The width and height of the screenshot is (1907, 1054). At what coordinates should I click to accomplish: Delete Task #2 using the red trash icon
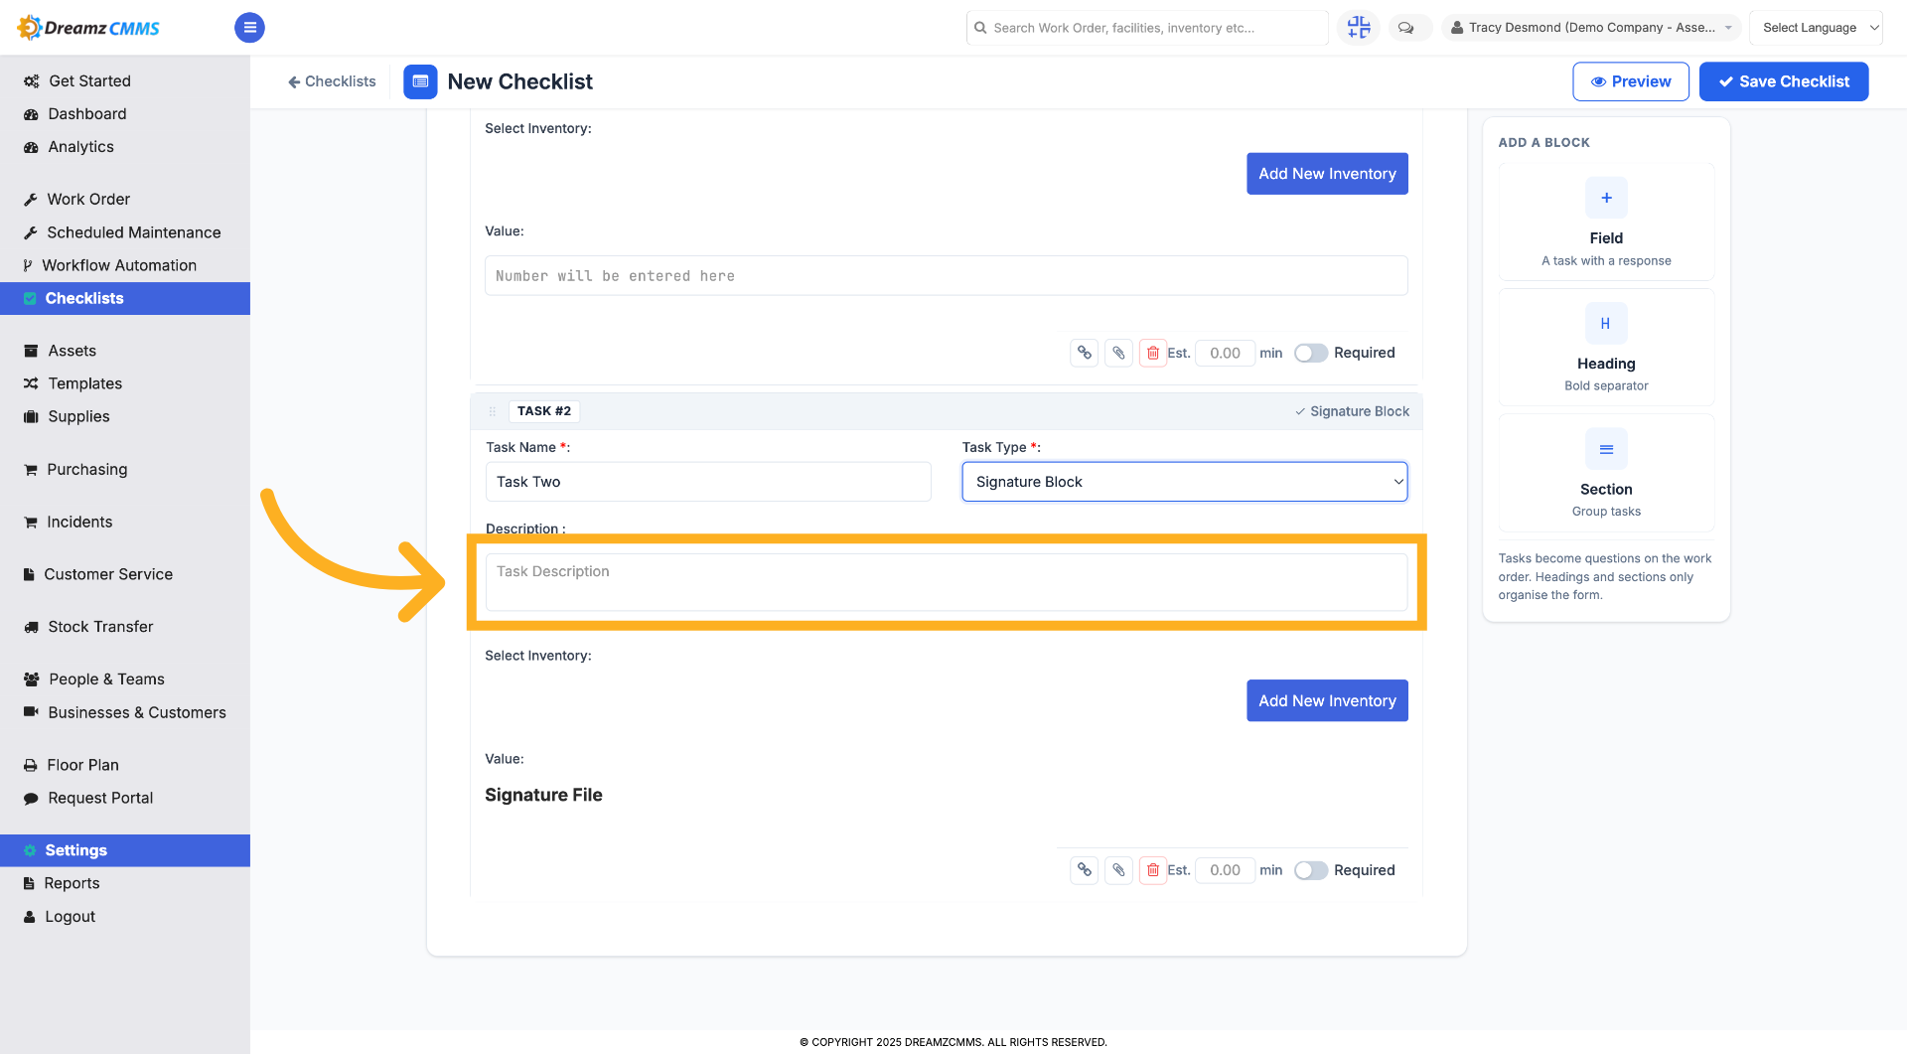pos(1153,870)
